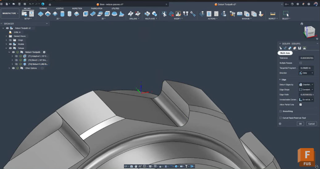Open the Manufacture workspace dropdown
Image resolution: width=320 pixels, height=169 pixels.
(x=10, y=14)
